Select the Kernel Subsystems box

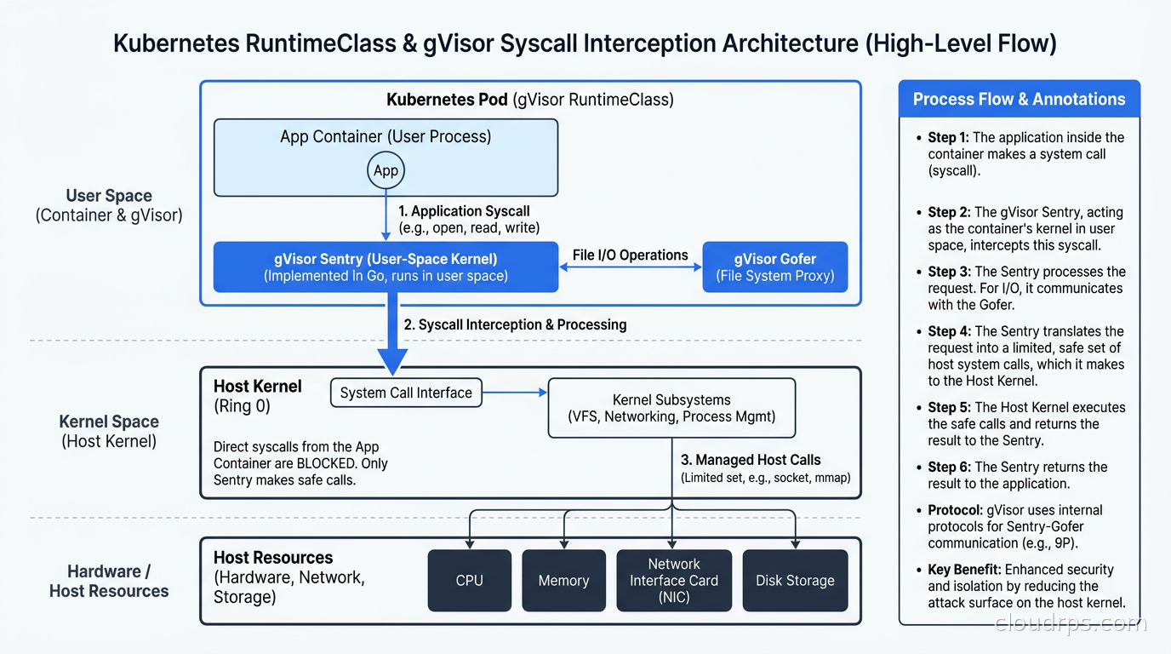coord(671,408)
